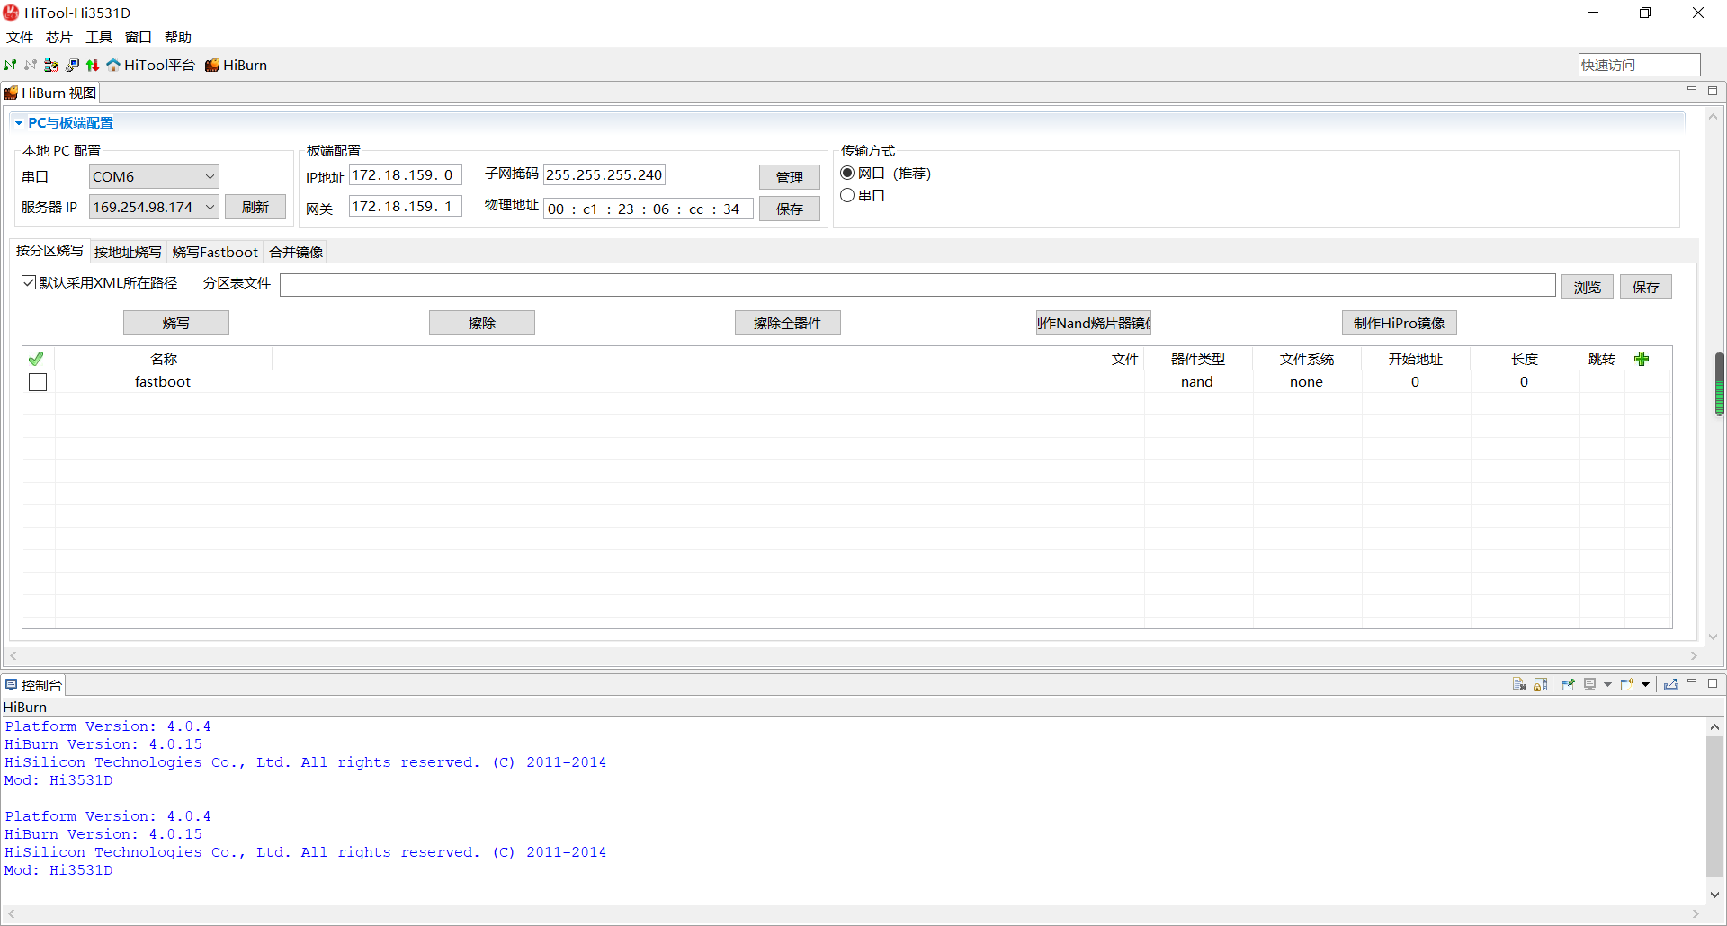Select 串口 transfer mode
This screenshot has width=1727, height=926.
click(846, 195)
